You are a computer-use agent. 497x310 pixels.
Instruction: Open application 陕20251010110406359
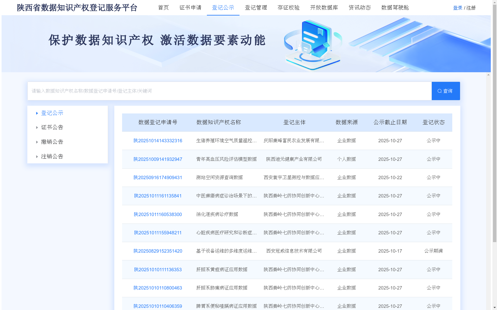[158, 306]
